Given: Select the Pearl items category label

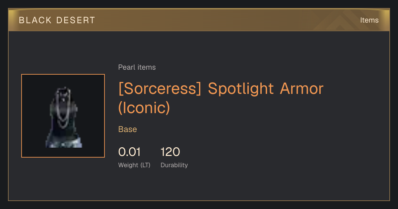Looking at the screenshot, I should 137,67.
